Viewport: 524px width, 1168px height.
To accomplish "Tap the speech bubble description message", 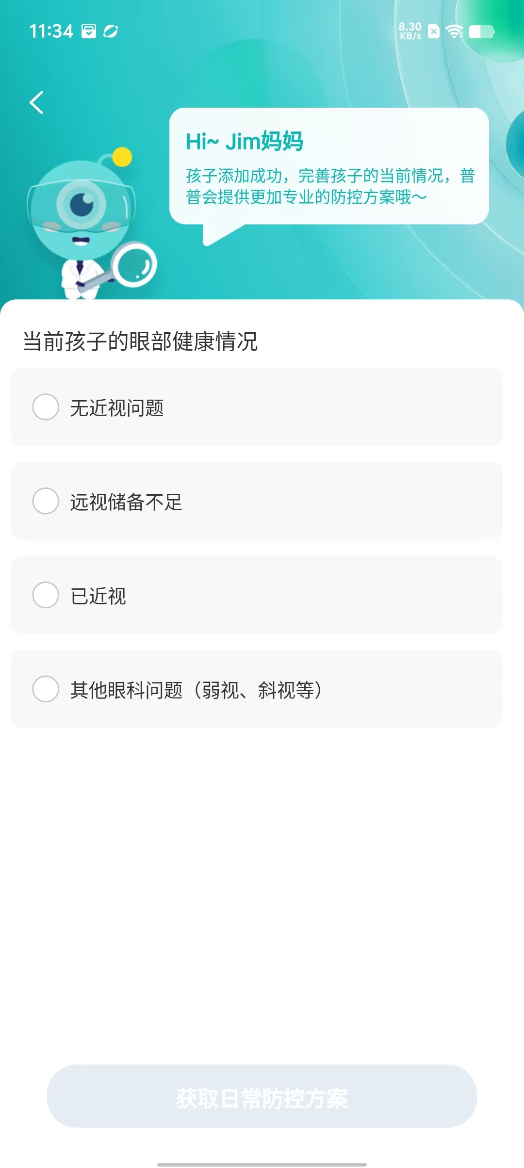I will pos(330,186).
